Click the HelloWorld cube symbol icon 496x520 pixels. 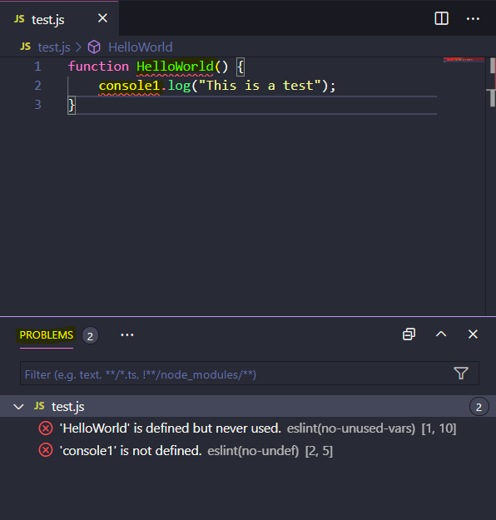pos(94,47)
